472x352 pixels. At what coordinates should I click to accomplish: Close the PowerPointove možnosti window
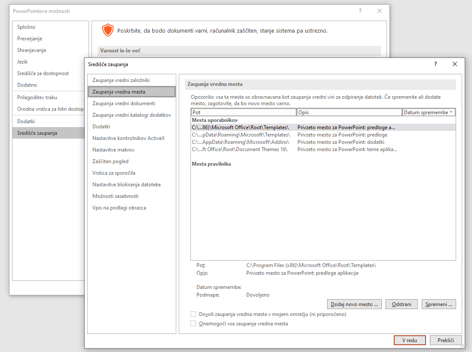click(379, 11)
